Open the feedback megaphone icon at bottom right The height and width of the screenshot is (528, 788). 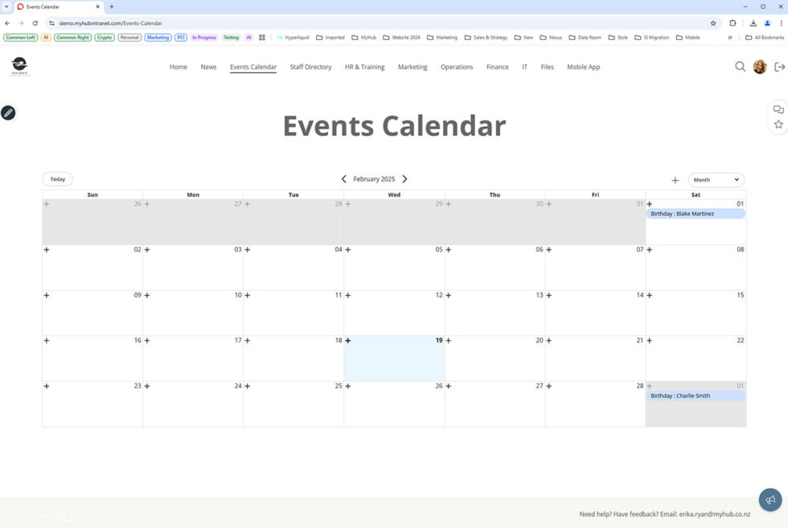click(x=770, y=499)
